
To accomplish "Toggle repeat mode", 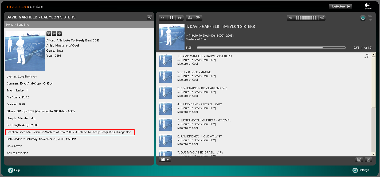I will (190, 18).
